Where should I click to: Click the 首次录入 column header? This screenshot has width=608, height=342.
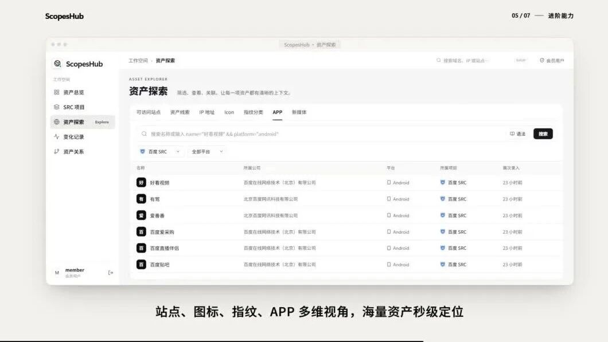coord(510,168)
